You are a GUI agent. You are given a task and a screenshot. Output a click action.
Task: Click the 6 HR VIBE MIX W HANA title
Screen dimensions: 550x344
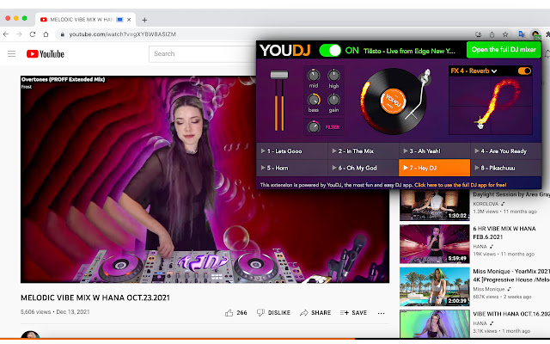(504, 233)
